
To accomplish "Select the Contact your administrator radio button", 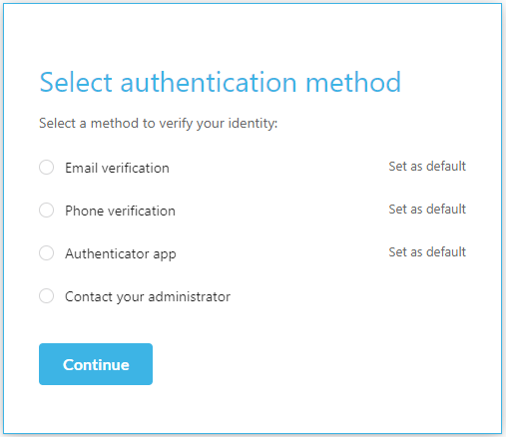I will click(46, 296).
